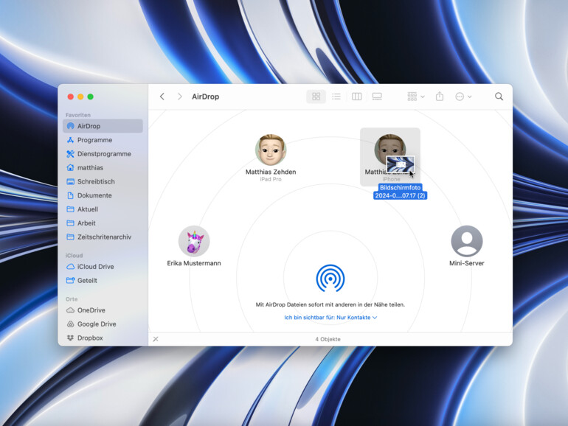This screenshot has height=426, width=568.
Task: Open the More actions ellipsis menu
Action: click(463, 97)
